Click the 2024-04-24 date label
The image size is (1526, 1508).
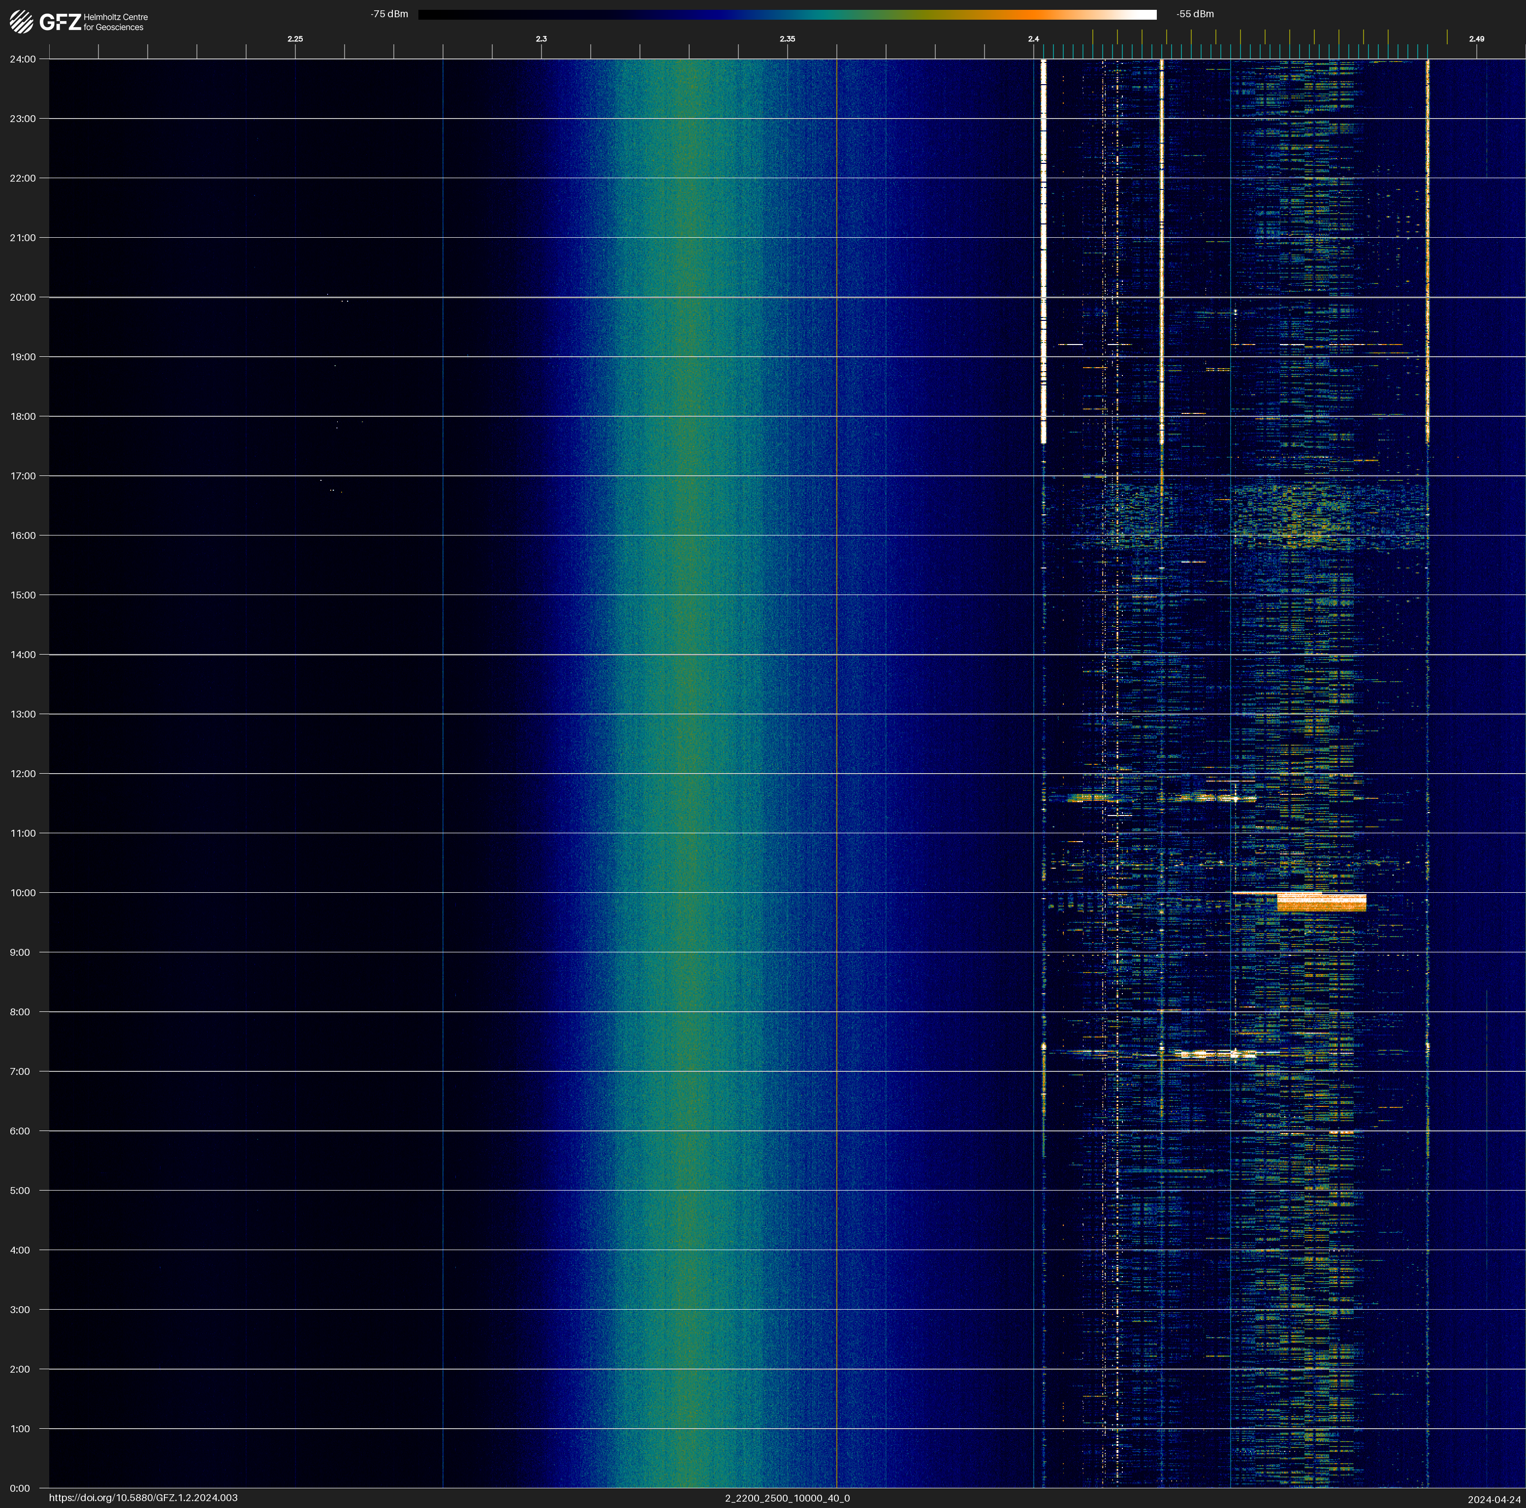pyautogui.click(x=1494, y=1499)
